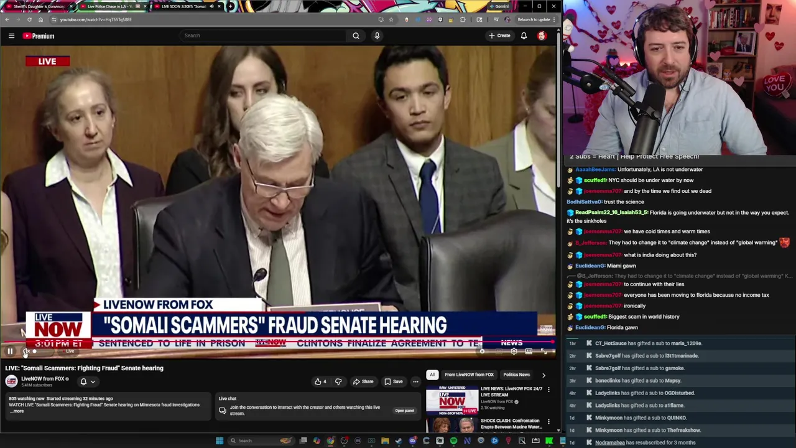This screenshot has width=796, height=448.
Task: Open the YouTube hamburger guide menu
Action: [11, 35]
